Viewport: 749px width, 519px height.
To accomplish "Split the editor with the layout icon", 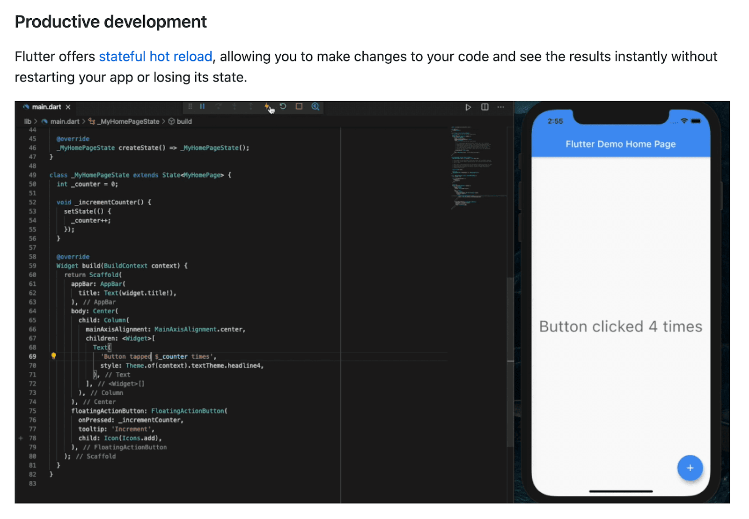I will coord(485,107).
